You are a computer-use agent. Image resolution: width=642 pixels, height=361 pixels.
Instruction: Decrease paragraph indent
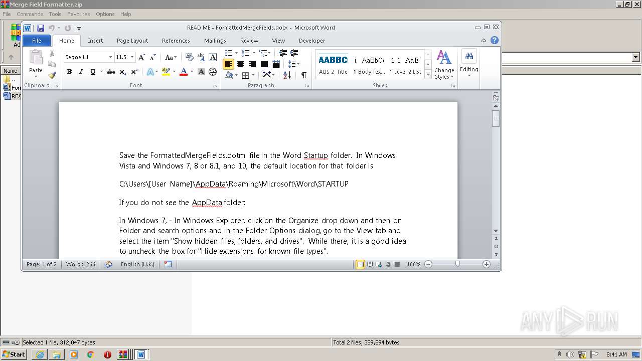(283, 53)
